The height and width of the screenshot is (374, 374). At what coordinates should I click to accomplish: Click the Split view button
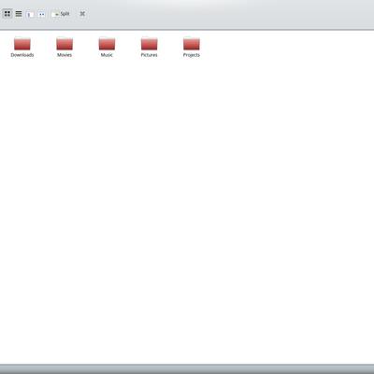coord(61,14)
